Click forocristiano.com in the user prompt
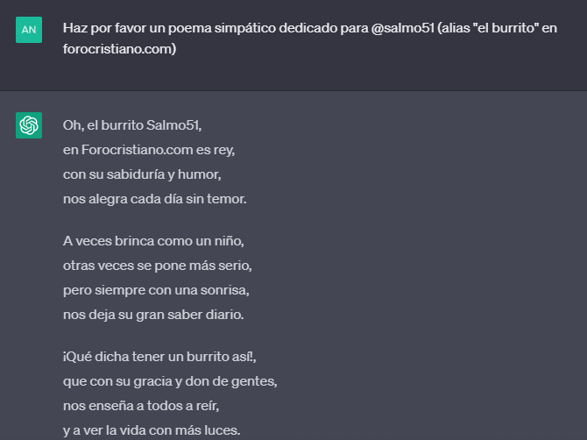Image resolution: width=587 pixels, height=440 pixels. tap(118, 49)
